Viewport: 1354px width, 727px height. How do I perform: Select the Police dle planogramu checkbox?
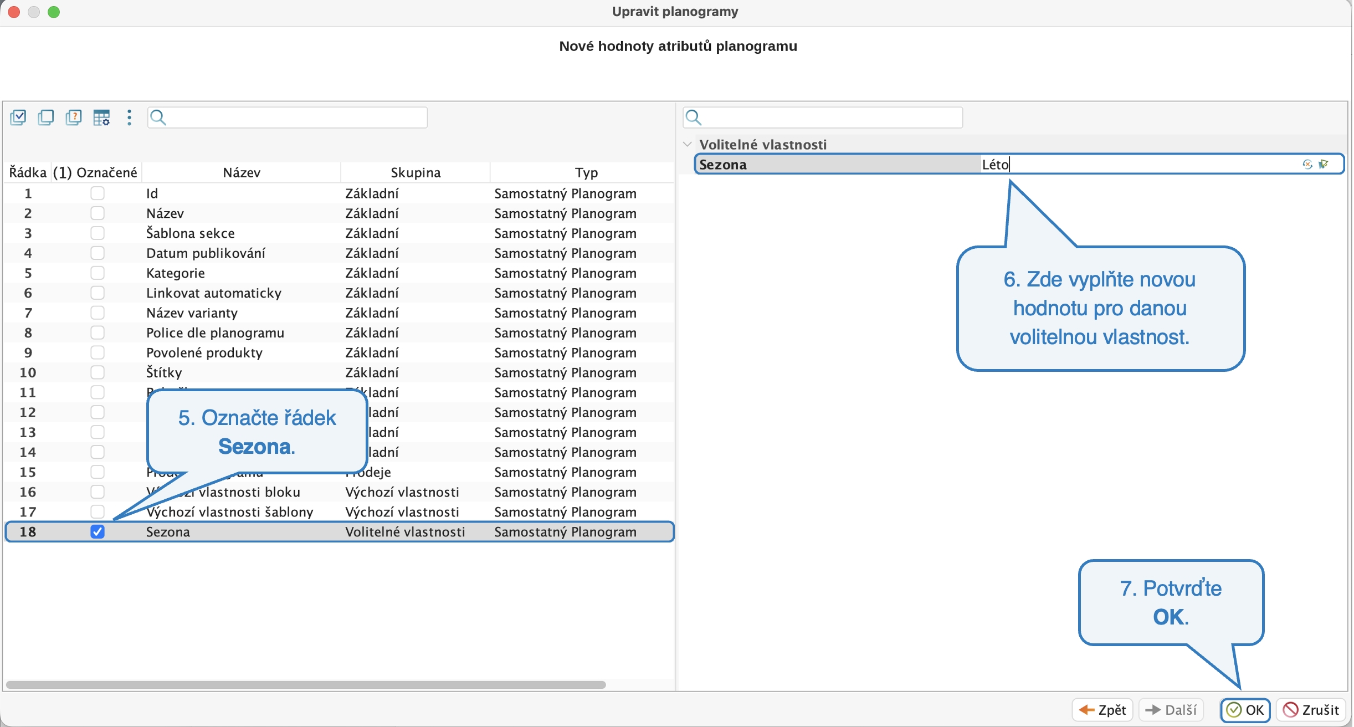coord(98,332)
